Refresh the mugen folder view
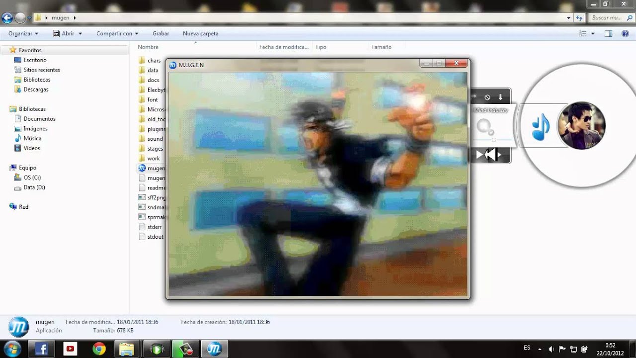 pyautogui.click(x=579, y=18)
